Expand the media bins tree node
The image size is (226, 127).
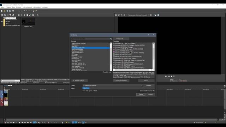point(2,22)
